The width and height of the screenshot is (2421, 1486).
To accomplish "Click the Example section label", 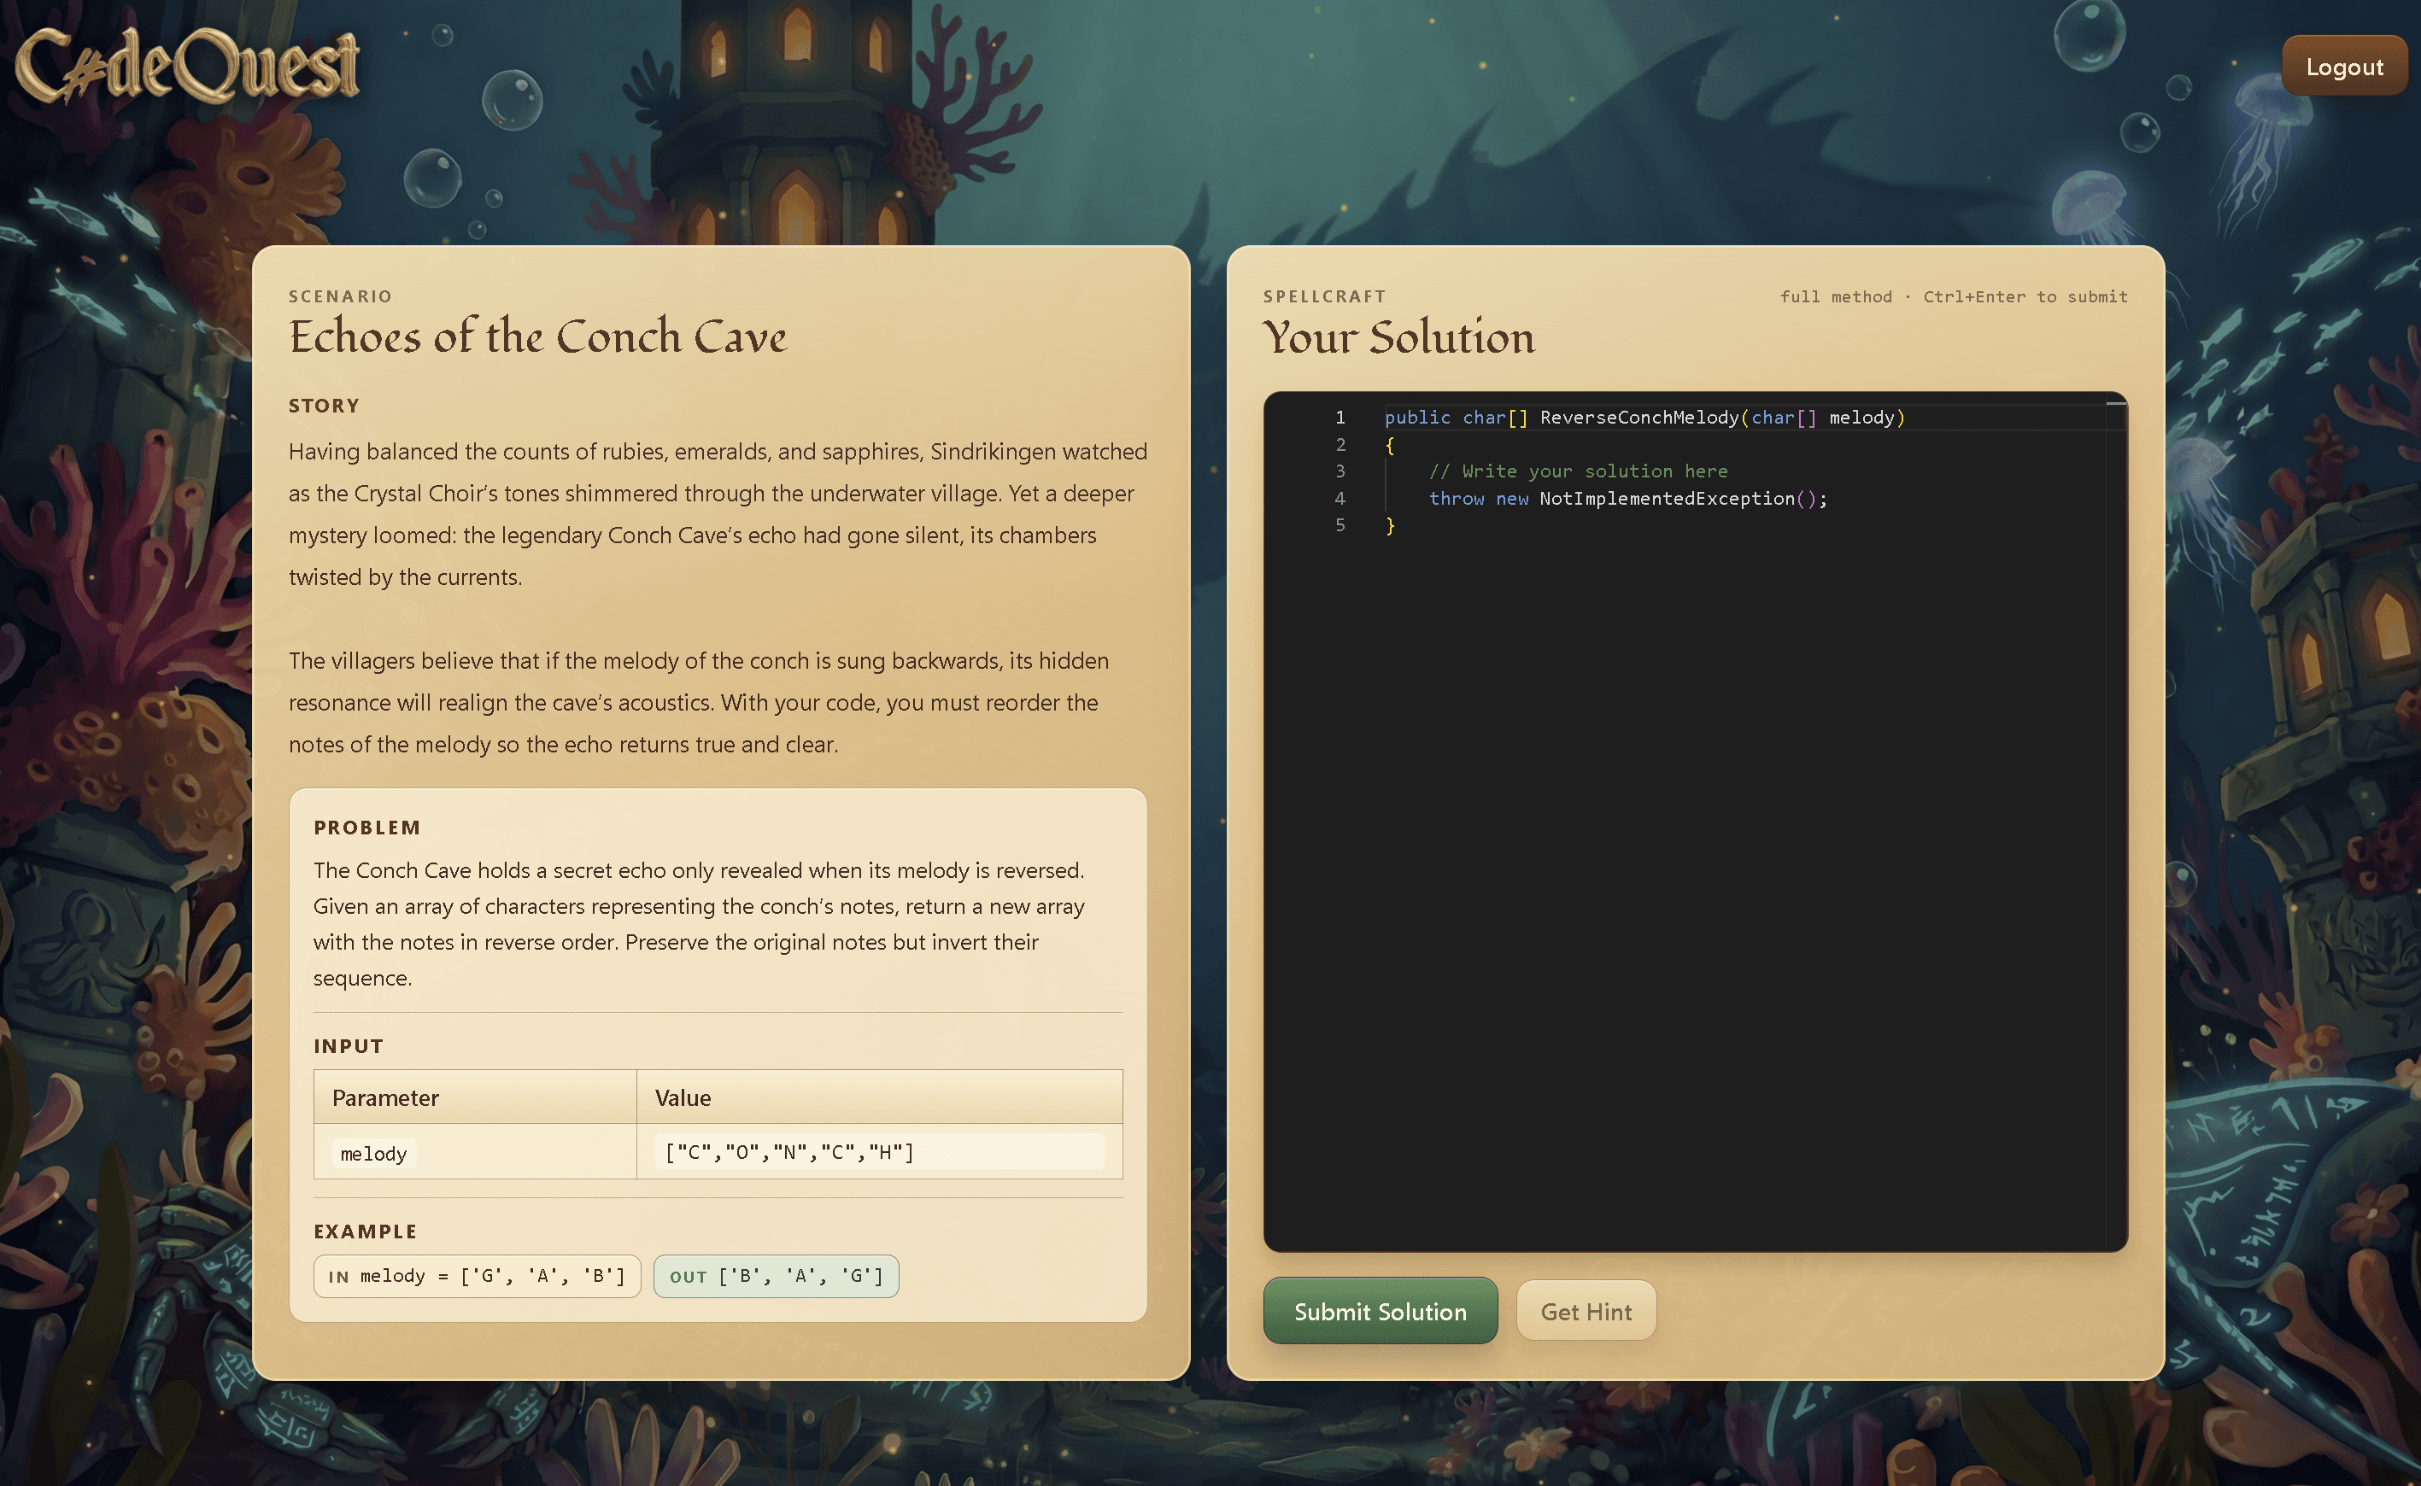I will tap(365, 1231).
